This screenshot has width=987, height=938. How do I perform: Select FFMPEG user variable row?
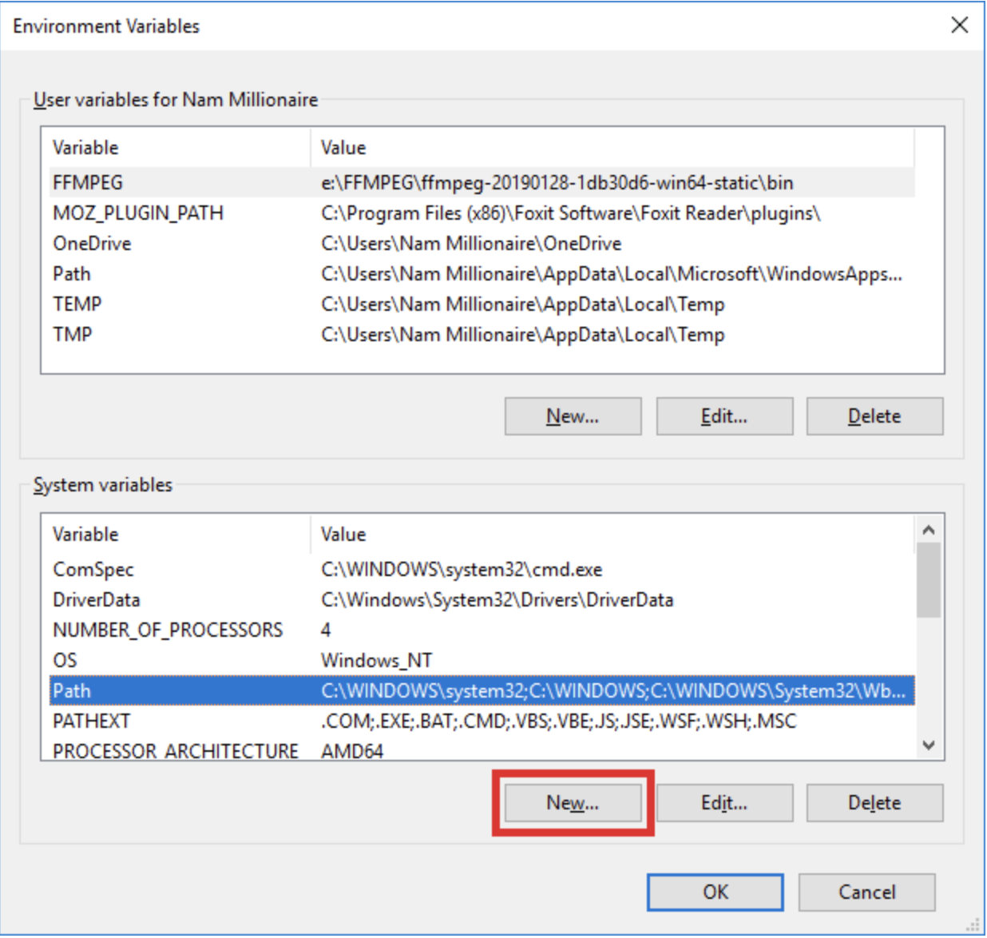click(482, 182)
